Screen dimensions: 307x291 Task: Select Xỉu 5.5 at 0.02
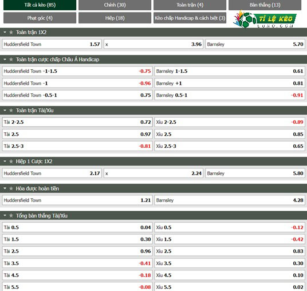230,286
